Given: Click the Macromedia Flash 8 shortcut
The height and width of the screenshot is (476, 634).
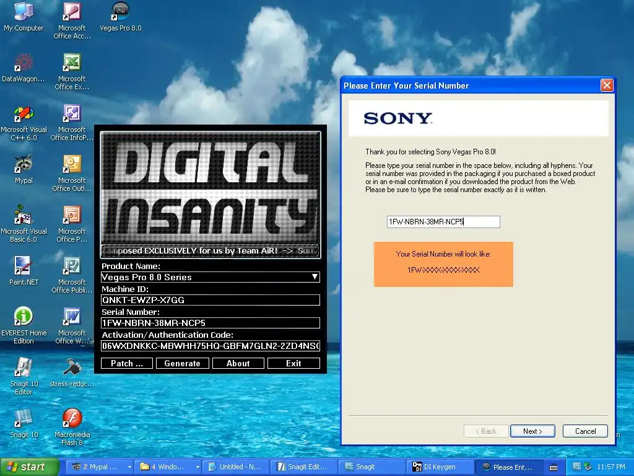Looking at the screenshot, I should (72, 428).
